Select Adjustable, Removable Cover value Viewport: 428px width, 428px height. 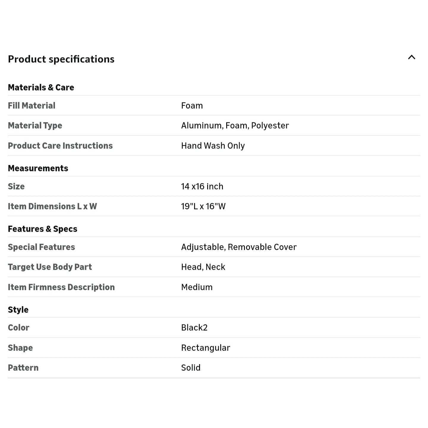tap(239, 247)
